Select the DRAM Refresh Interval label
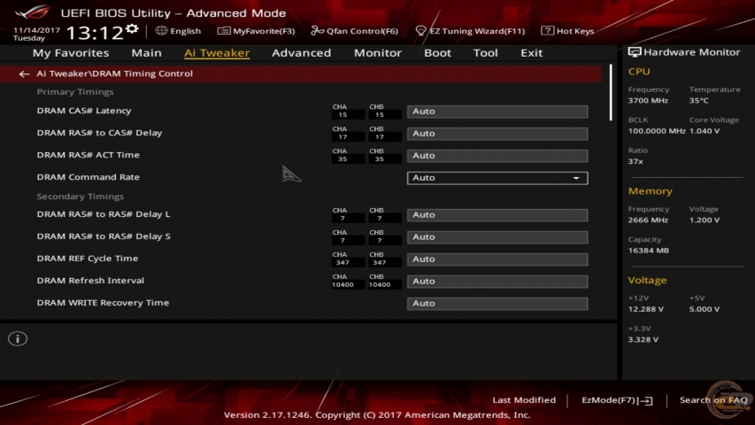This screenshot has height=425, width=755. coord(90,281)
